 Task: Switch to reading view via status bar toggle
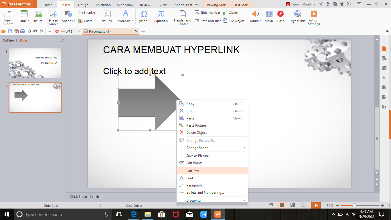pos(303,205)
